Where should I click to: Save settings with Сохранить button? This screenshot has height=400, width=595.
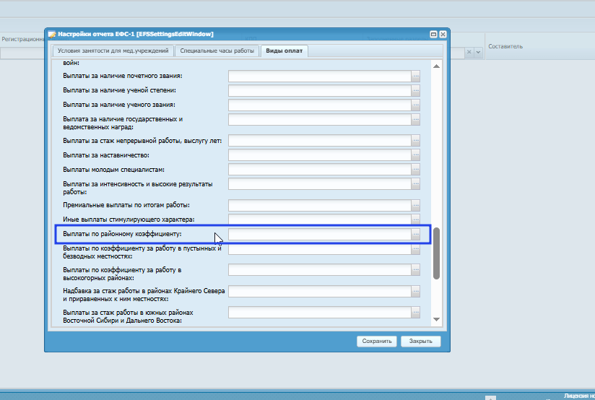377,342
